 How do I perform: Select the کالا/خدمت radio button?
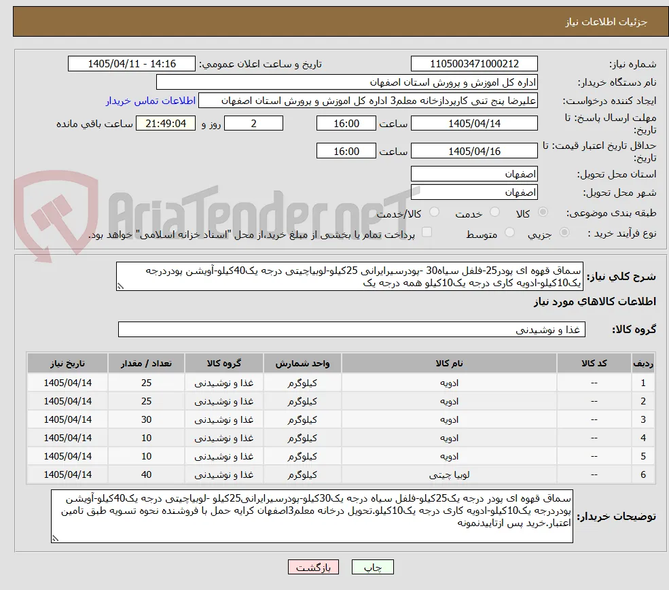(434, 212)
